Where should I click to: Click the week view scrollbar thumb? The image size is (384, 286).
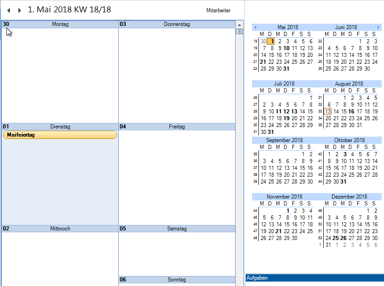pos(239,31)
